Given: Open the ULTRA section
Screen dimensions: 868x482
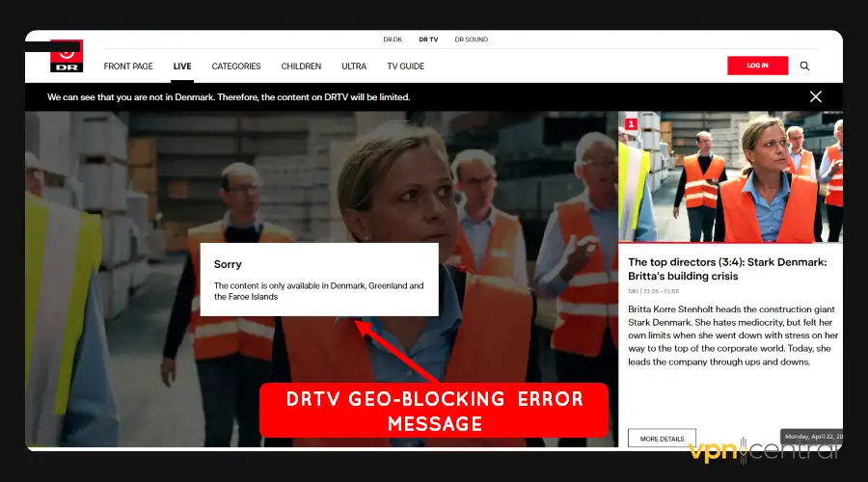Looking at the screenshot, I should [354, 67].
